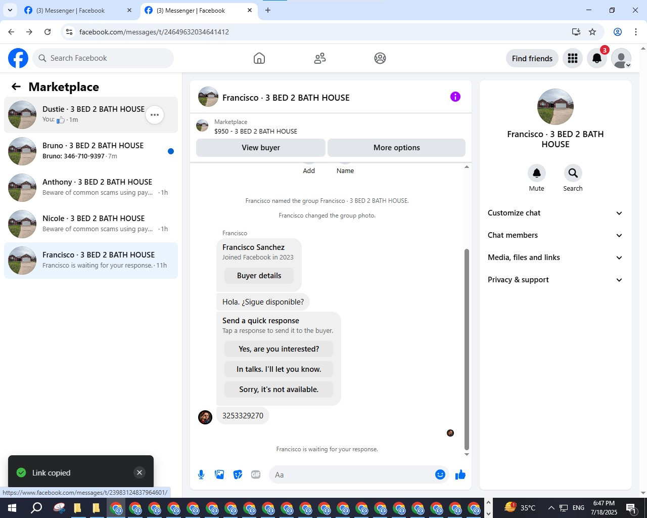Open the Dustie 3 BED 2 BATH HOUSE chat
The width and height of the screenshot is (647, 518).
(x=91, y=115)
